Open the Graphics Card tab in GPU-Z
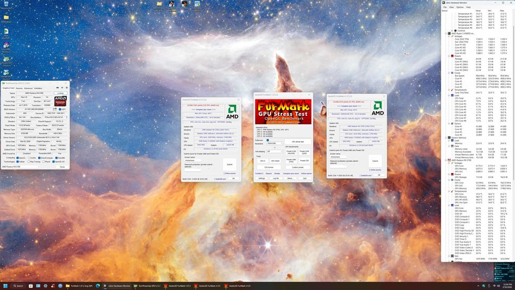Viewport: 515px width, 290px height. [x=9, y=88]
